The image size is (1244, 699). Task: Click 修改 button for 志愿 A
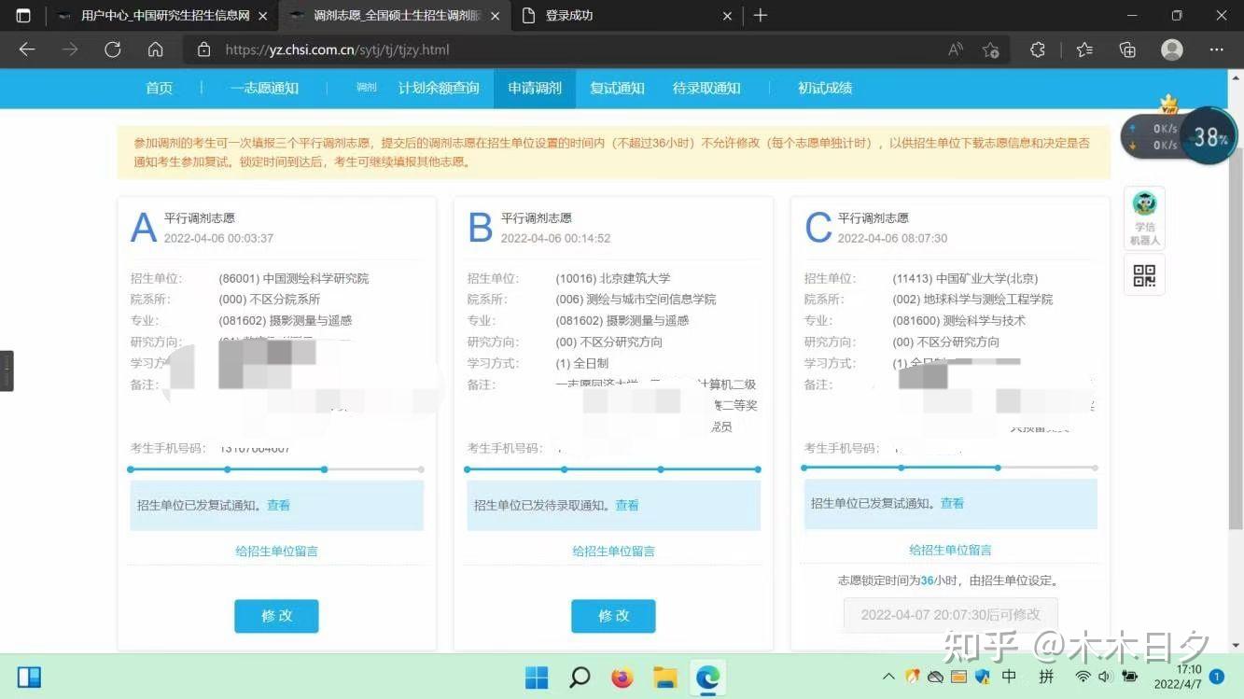pos(276,616)
